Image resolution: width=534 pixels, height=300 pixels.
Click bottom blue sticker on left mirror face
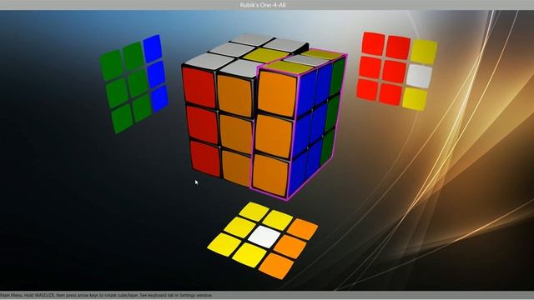(x=159, y=98)
